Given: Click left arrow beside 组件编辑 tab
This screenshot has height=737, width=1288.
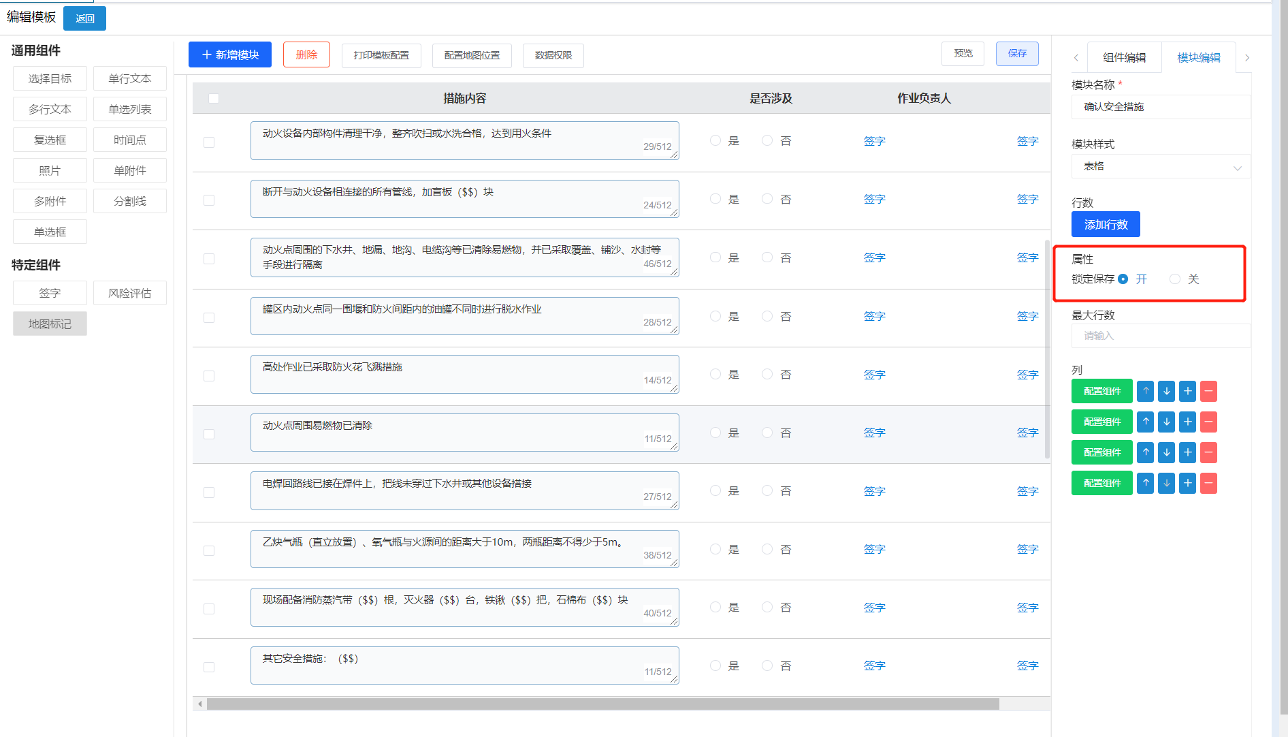Looking at the screenshot, I should click(1076, 58).
